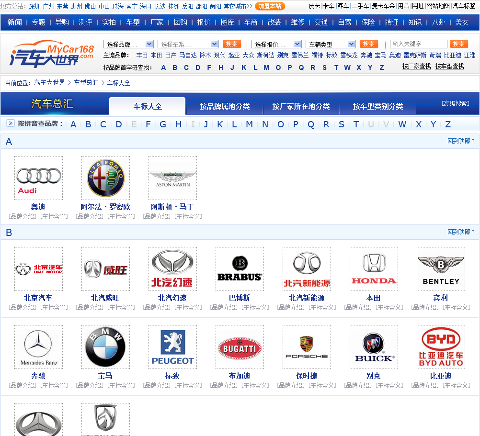
Task: Click 二手车 in the top-right links
Action: (x=360, y=6)
